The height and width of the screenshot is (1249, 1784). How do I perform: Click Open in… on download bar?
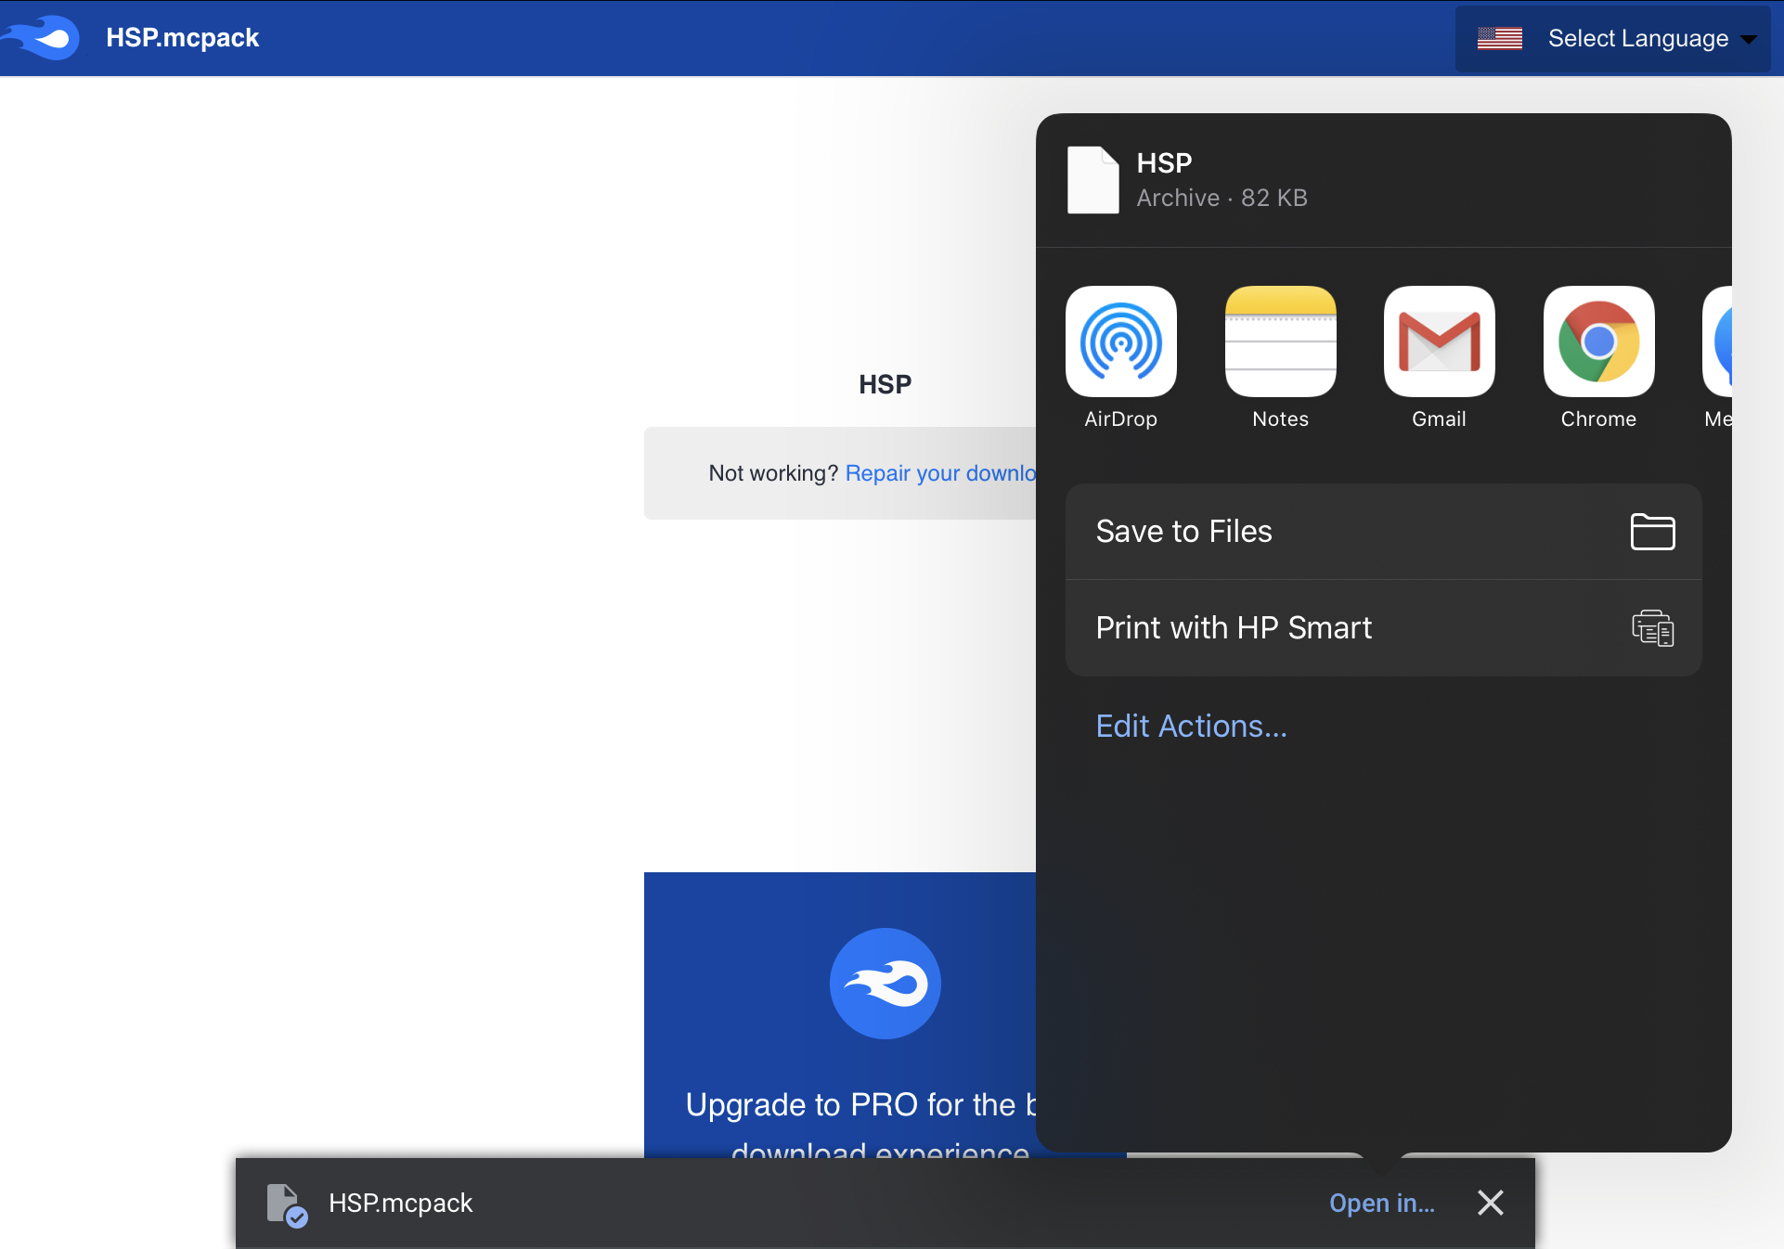pos(1381,1203)
